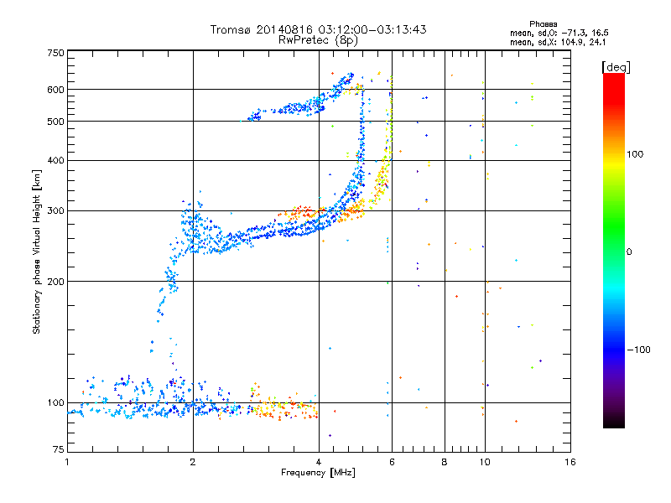Click the 'Phases' header text
The image size is (671, 503).
[x=543, y=24]
